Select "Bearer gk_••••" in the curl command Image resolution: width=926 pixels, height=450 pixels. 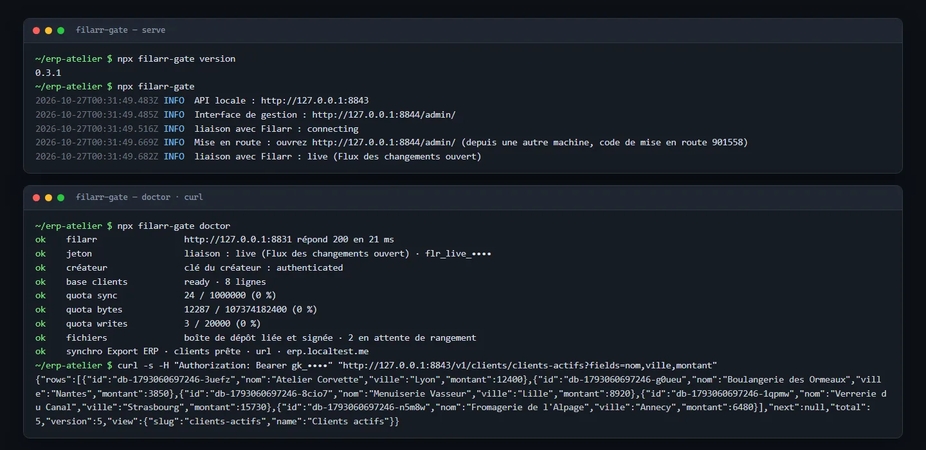coord(292,365)
